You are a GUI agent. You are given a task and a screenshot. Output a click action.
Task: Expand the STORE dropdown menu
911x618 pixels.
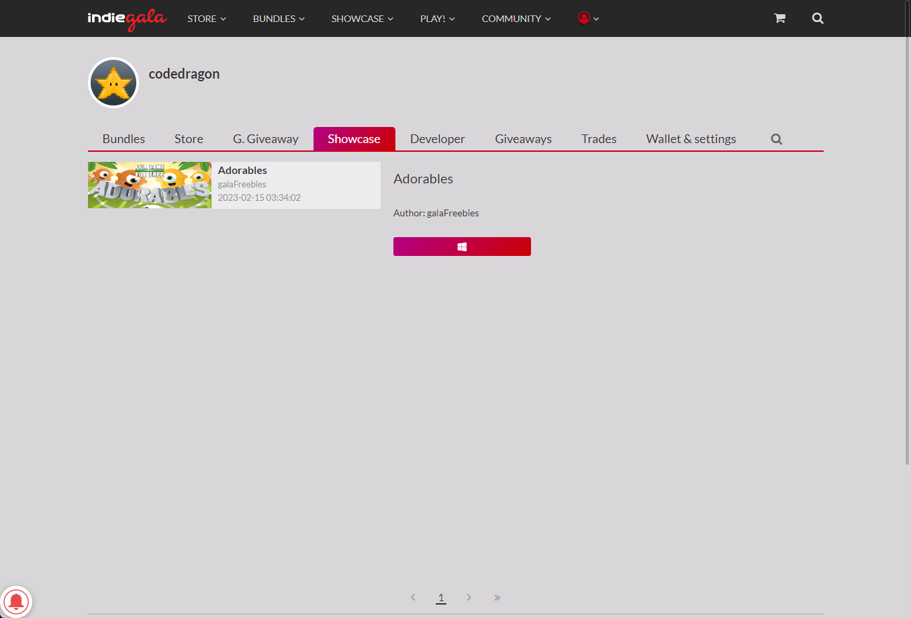point(207,19)
